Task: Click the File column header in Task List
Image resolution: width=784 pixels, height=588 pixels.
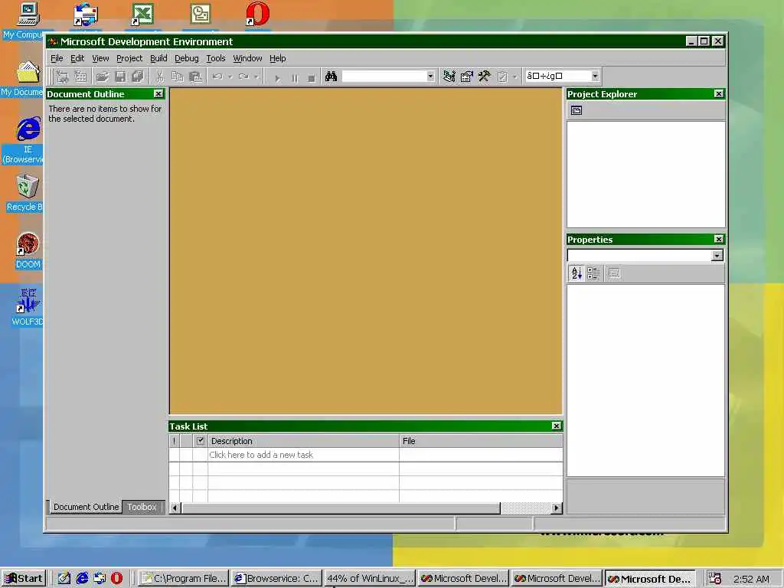Action: coord(481,441)
